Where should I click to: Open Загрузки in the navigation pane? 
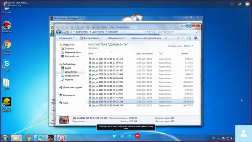tap(68, 49)
